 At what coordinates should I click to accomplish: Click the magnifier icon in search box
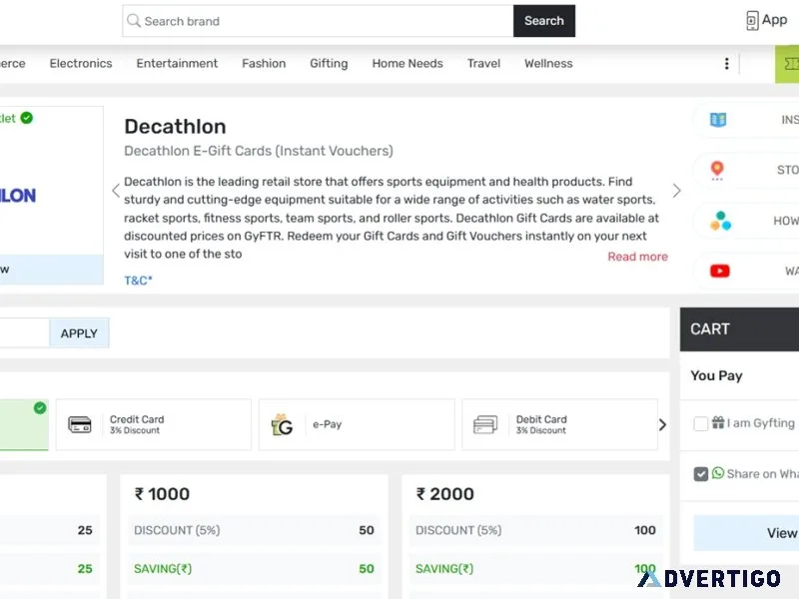134,21
